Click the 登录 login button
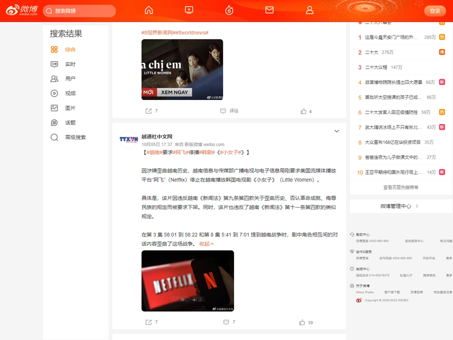This screenshot has height=340, width=453. [435, 11]
